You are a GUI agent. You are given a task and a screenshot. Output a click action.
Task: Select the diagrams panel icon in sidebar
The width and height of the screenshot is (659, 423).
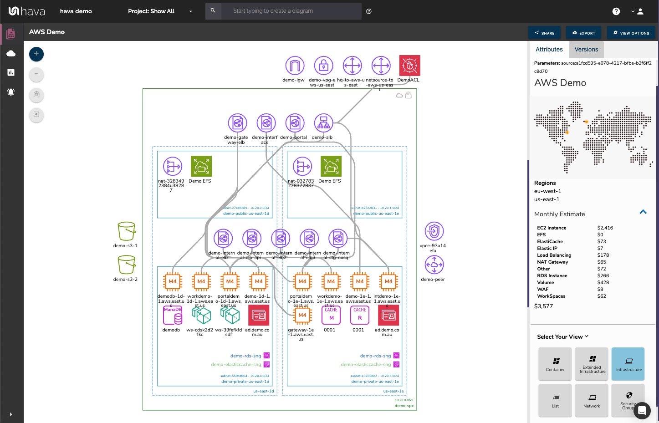(10, 33)
